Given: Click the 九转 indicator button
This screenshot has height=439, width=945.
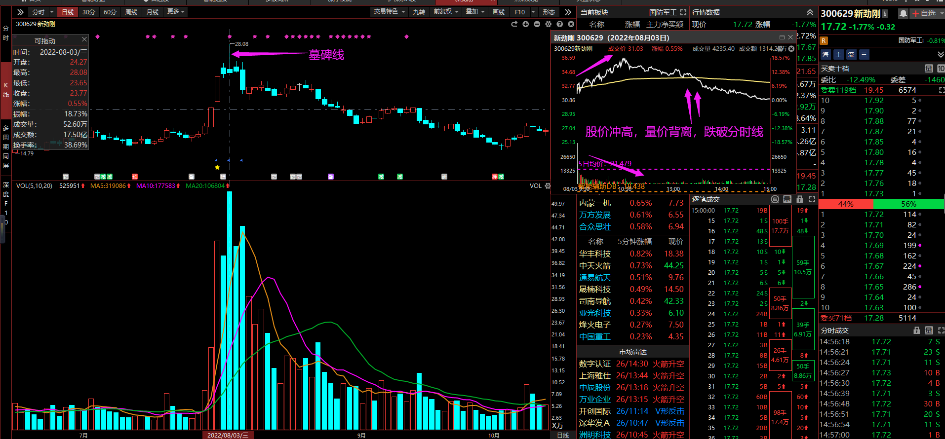Looking at the screenshot, I should coord(419,12).
